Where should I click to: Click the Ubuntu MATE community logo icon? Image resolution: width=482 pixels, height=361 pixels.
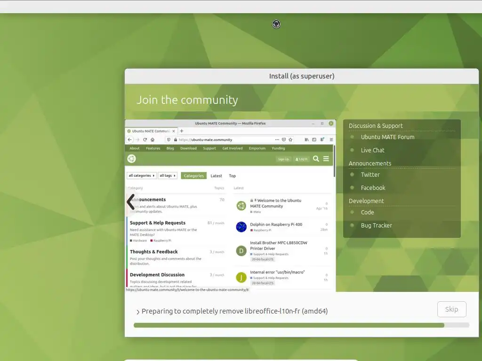click(x=132, y=159)
